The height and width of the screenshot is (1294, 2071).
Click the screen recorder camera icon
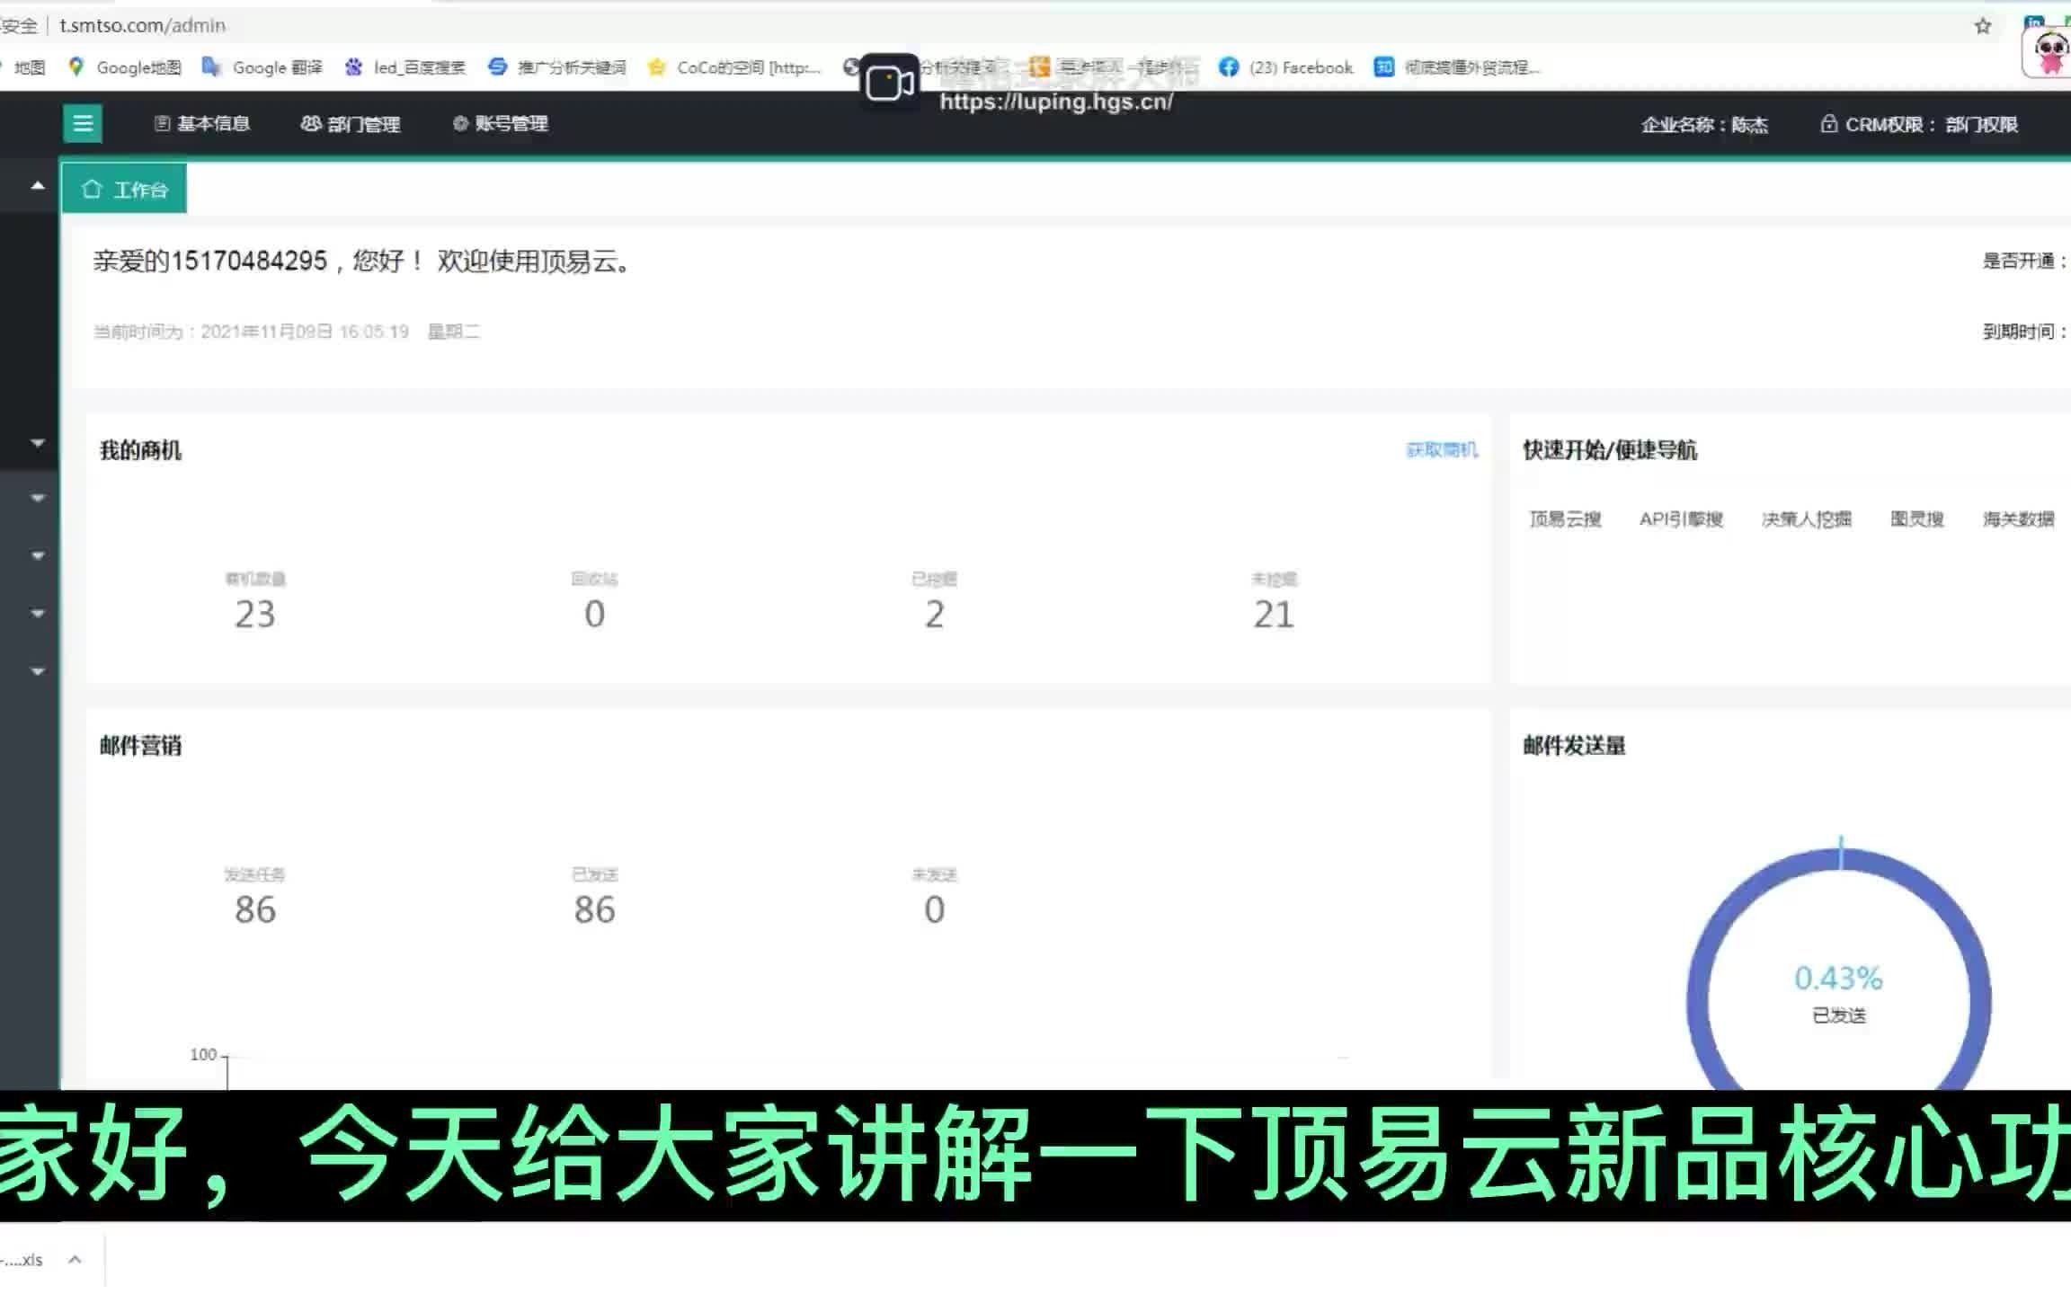click(x=889, y=83)
